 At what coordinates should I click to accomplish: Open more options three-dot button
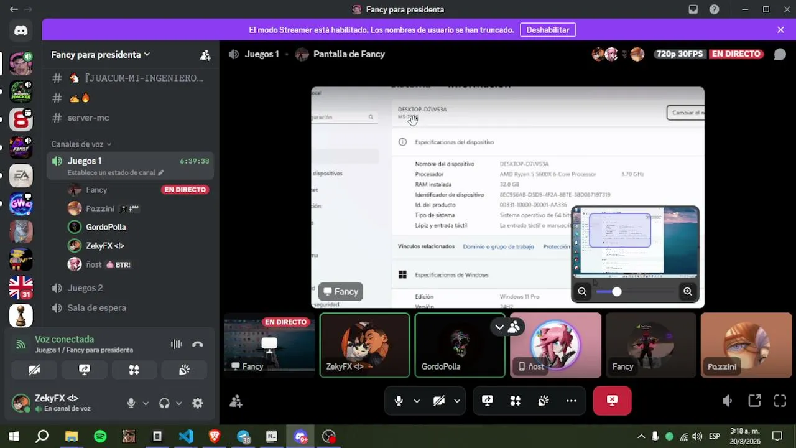(x=572, y=401)
